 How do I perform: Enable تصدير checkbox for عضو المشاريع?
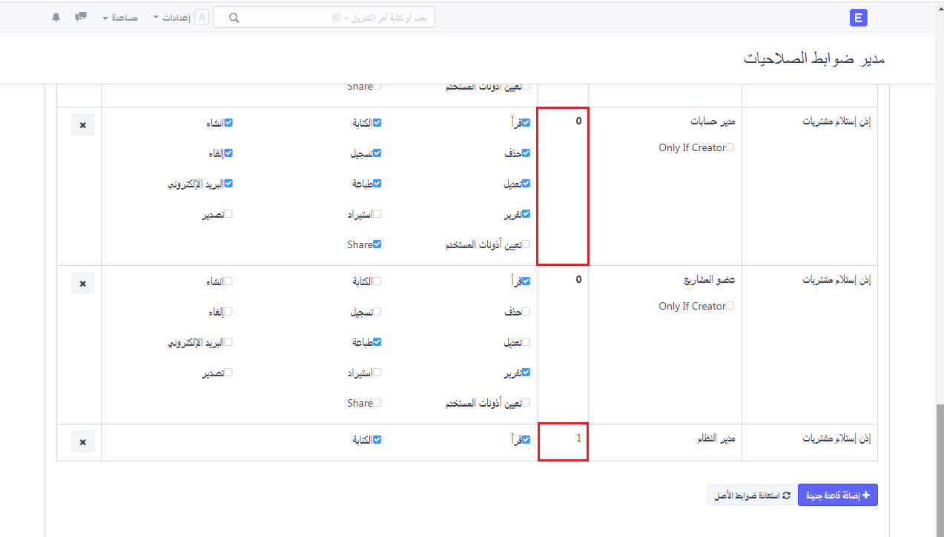tap(228, 373)
